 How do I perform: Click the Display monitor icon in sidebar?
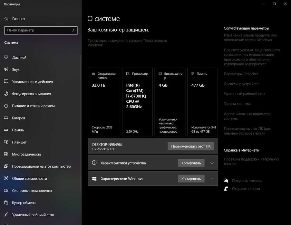(x=6, y=57)
